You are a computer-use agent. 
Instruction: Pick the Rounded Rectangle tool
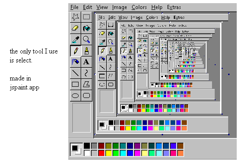(x=87, y=96)
